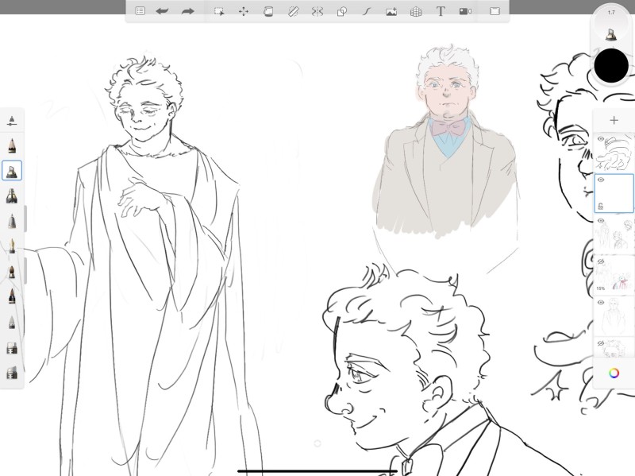635x476 pixels.
Task: Open the Ruler guides tool
Action: pos(293,11)
